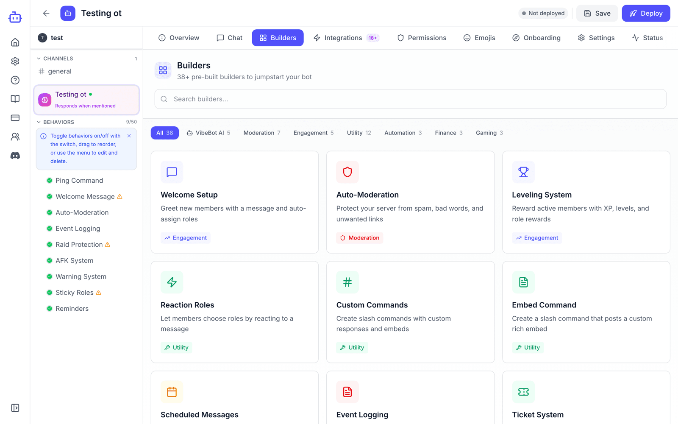Viewport: 678px width, 424px height.
Task: Open the Integrations tab
Action: [346, 38]
